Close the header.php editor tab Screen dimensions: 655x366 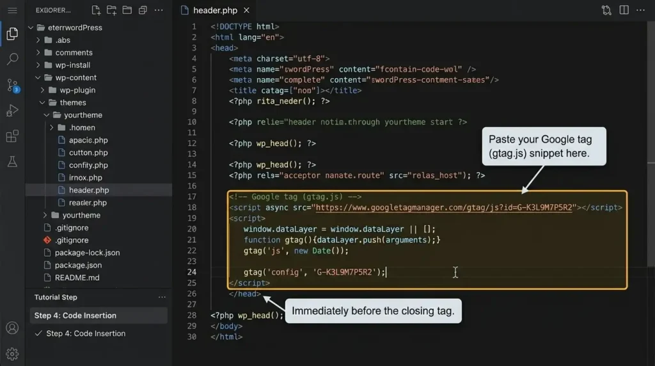click(x=246, y=10)
